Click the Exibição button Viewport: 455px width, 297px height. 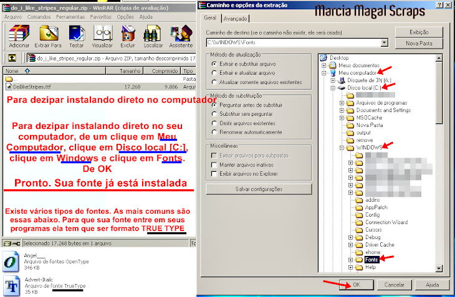pos(419,32)
